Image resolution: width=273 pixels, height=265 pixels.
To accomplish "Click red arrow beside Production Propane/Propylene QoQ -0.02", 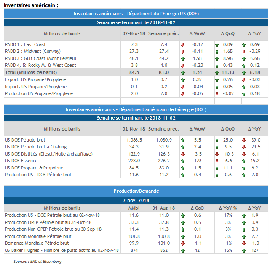I will (x=217, y=93).
